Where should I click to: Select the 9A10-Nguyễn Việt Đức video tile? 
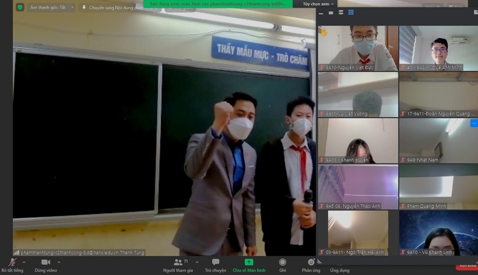358,47
